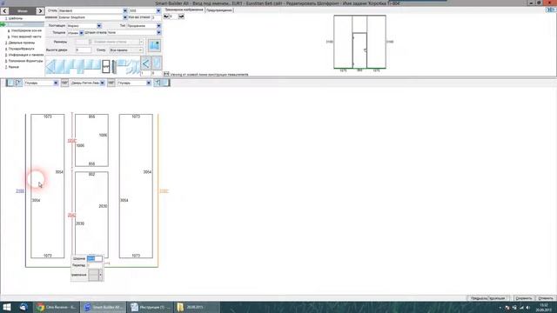Open the Глухарь/Фрамуга step

(x=21, y=49)
